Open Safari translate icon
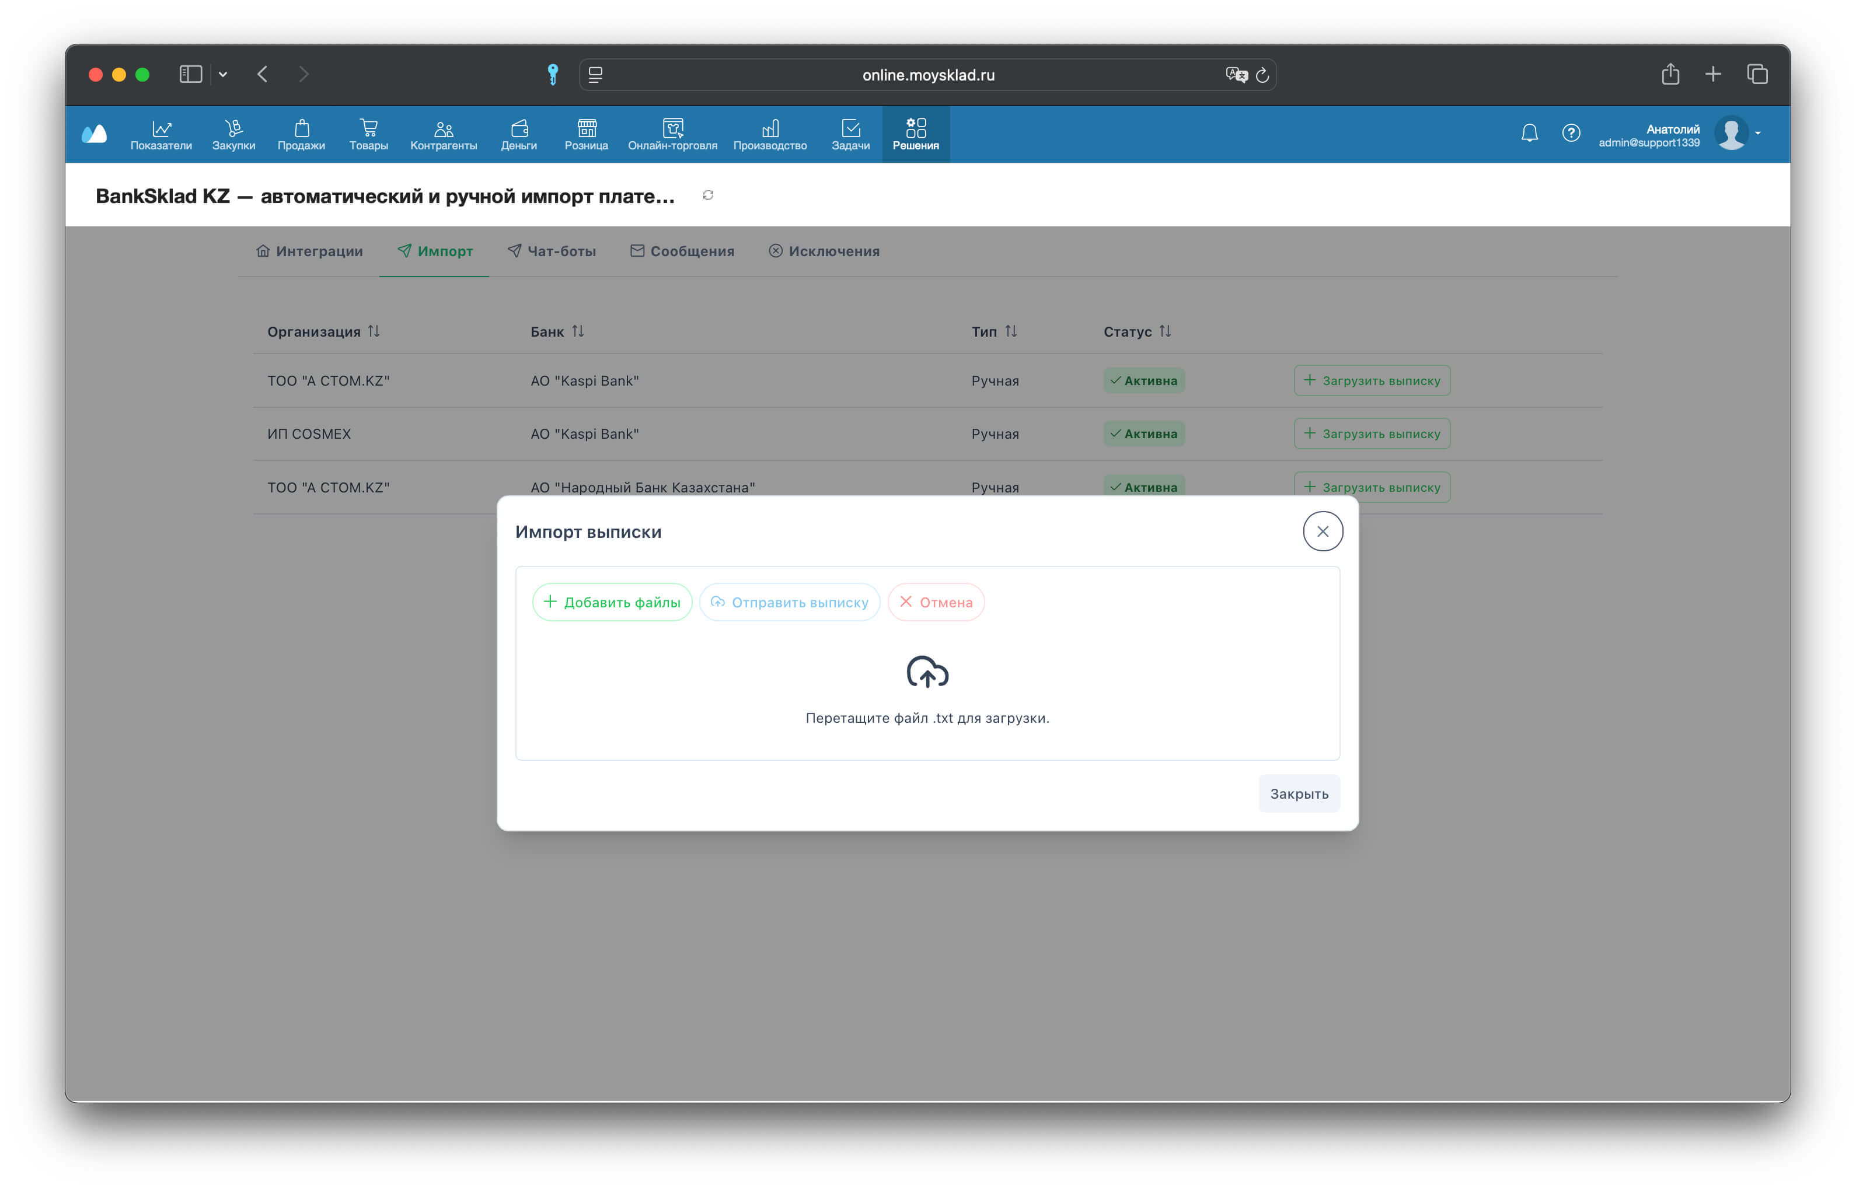The image size is (1856, 1189). click(1237, 75)
